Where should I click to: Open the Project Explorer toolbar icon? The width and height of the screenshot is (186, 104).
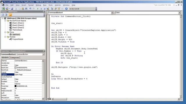(x=52, y=9)
